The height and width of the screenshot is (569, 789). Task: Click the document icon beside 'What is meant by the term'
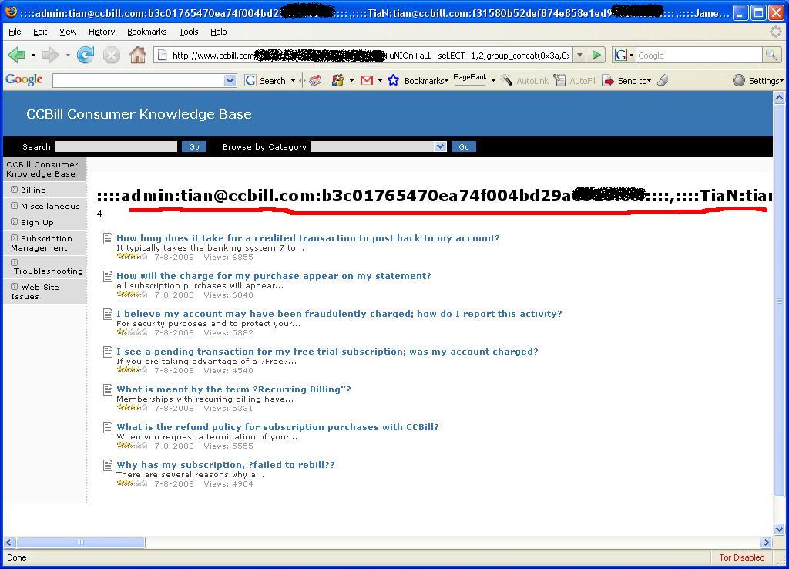[107, 389]
